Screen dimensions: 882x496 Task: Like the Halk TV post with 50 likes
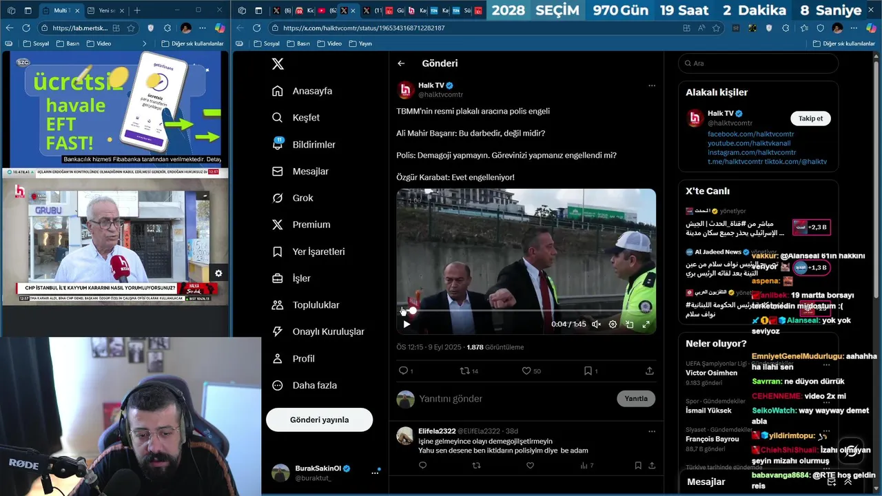(531, 371)
